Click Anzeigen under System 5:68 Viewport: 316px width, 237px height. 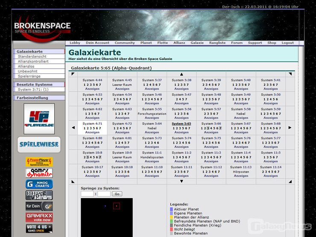point(271,132)
